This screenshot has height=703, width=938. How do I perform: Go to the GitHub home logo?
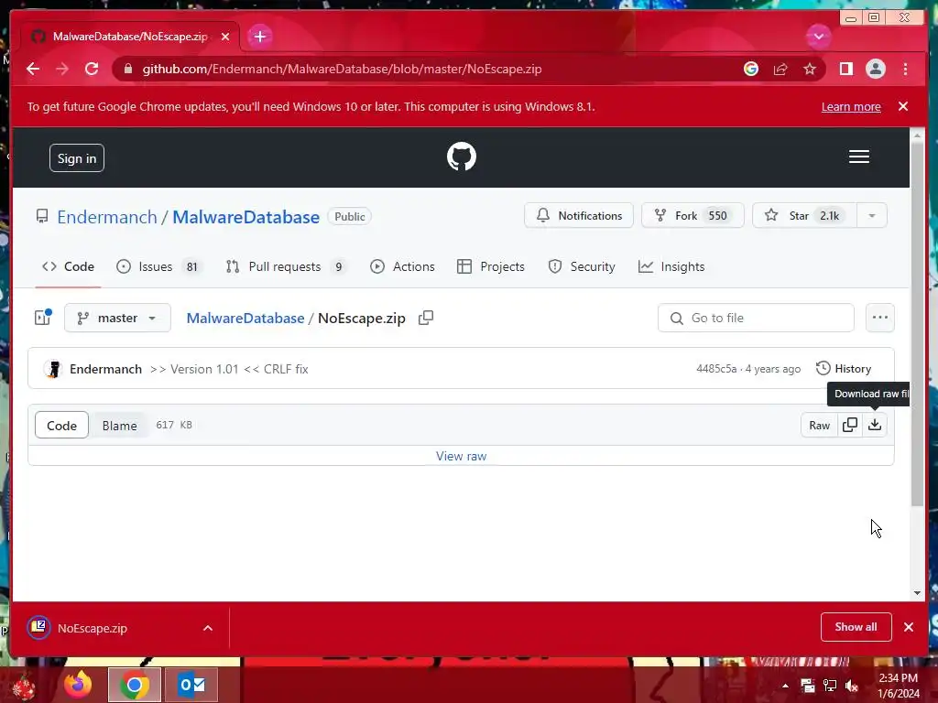[462, 157]
